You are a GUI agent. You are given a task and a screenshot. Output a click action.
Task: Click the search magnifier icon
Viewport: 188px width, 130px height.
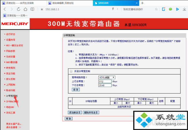156,9
